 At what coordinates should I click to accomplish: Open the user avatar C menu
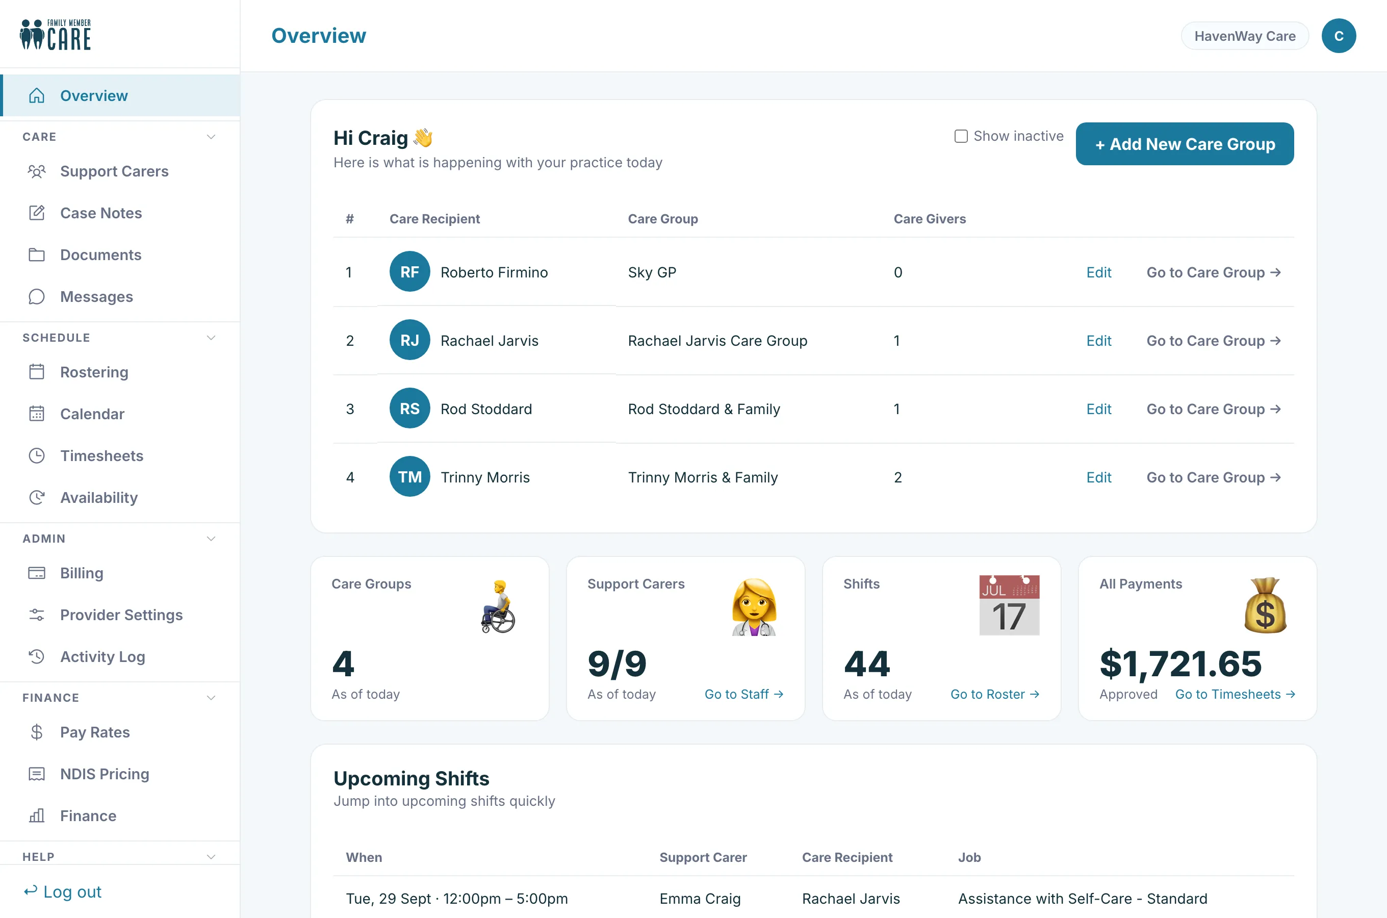coord(1339,36)
